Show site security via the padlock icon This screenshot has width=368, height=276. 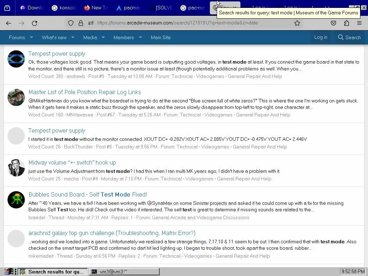point(81,23)
